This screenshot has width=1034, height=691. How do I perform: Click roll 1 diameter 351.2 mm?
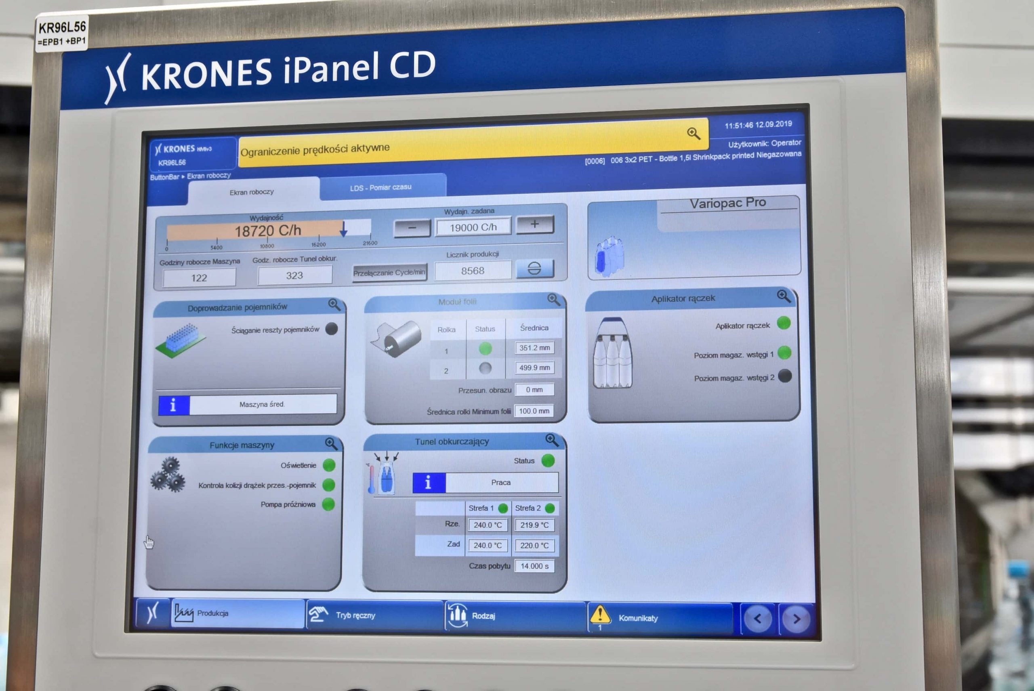pyautogui.click(x=534, y=348)
